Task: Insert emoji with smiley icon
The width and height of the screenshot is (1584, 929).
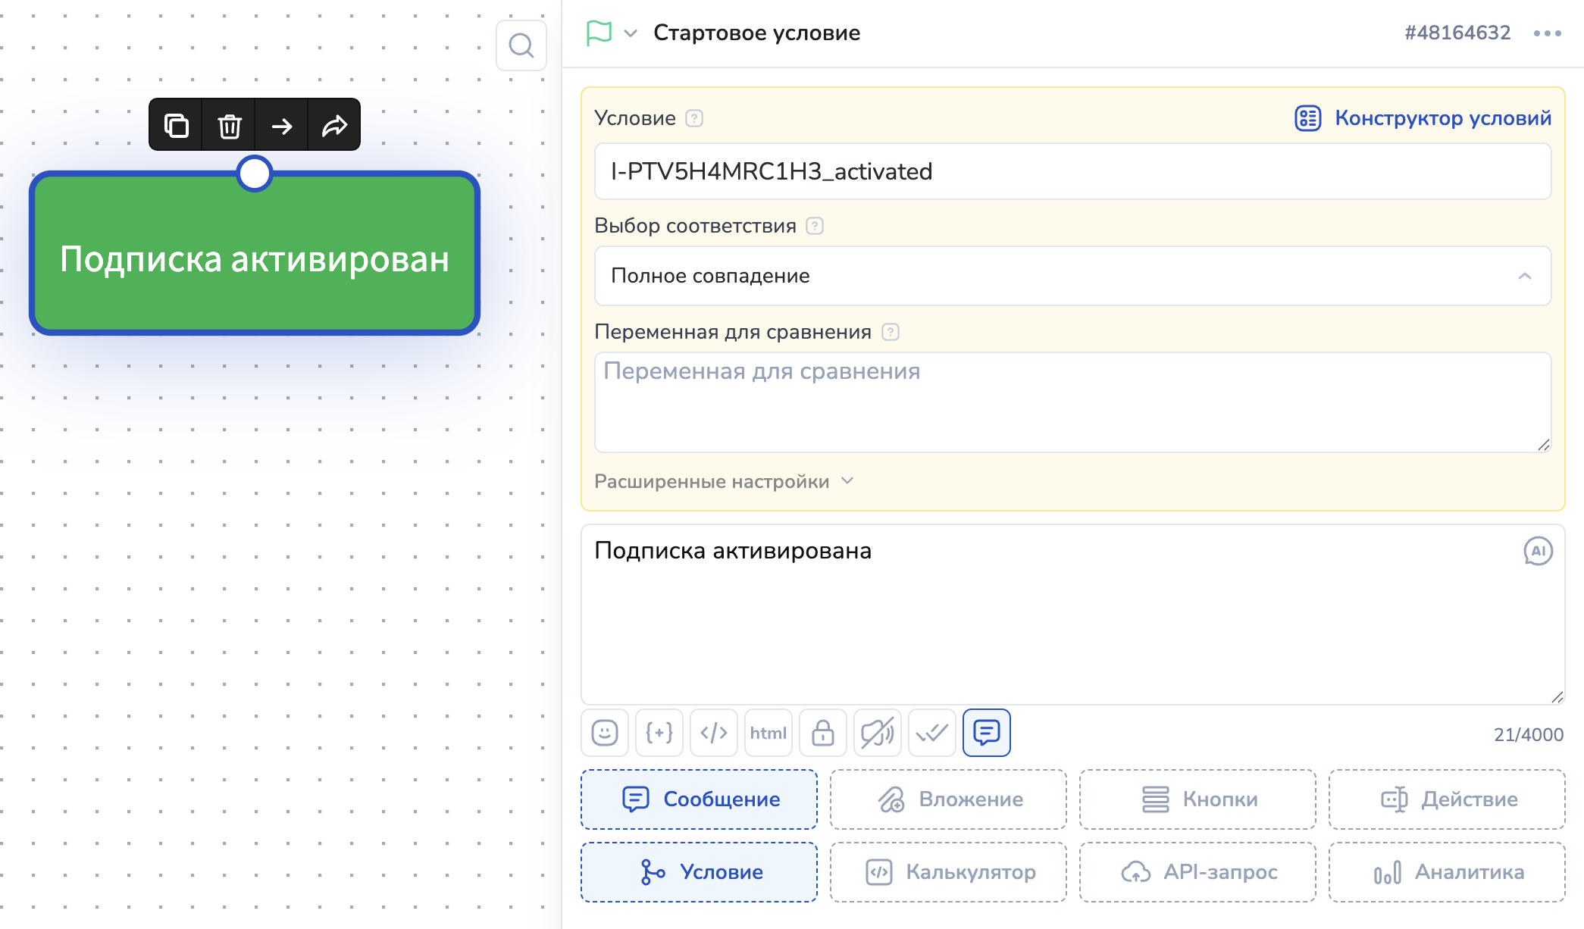Action: click(x=604, y=733)
